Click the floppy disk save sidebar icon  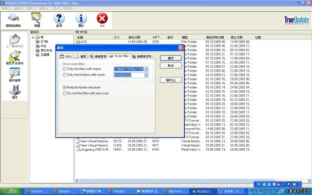click(x=15, y=90)
